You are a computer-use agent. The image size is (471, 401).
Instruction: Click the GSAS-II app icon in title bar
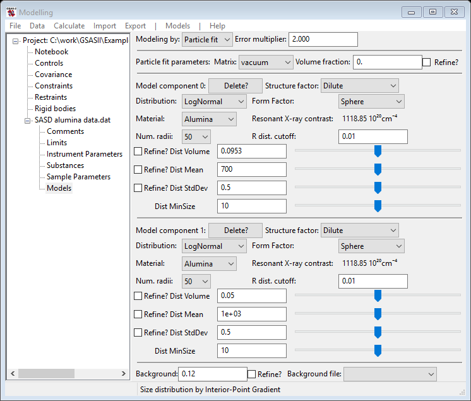(11, 12)
